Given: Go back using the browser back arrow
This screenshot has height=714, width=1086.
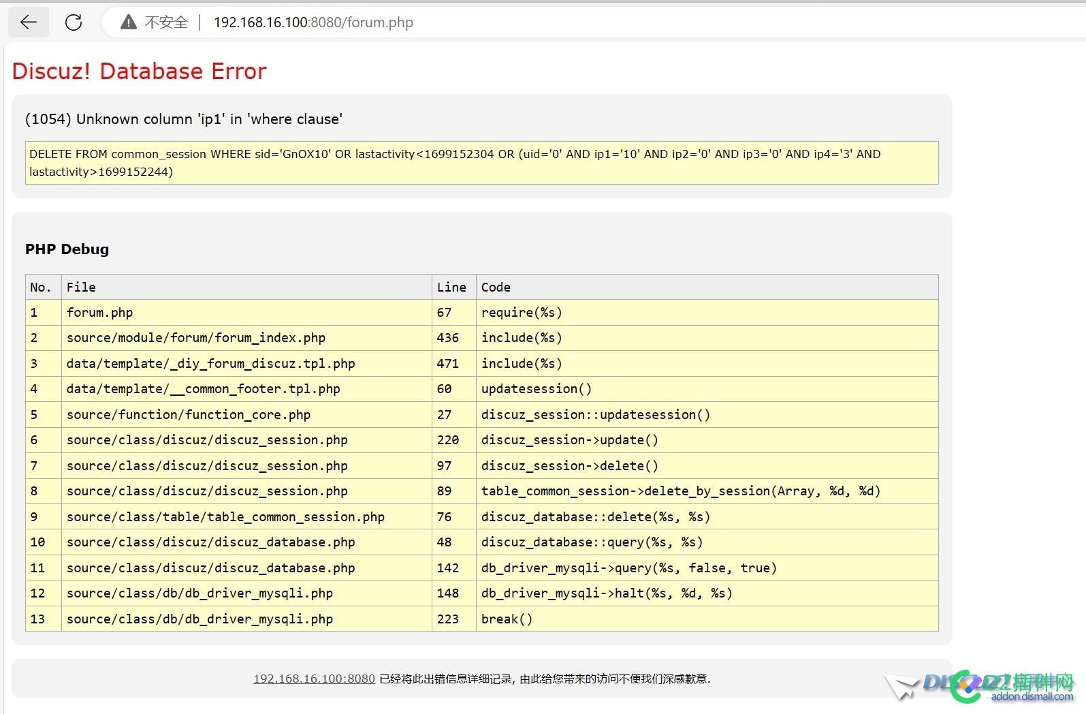Looking at the screenshot, I should coord(29,22).
